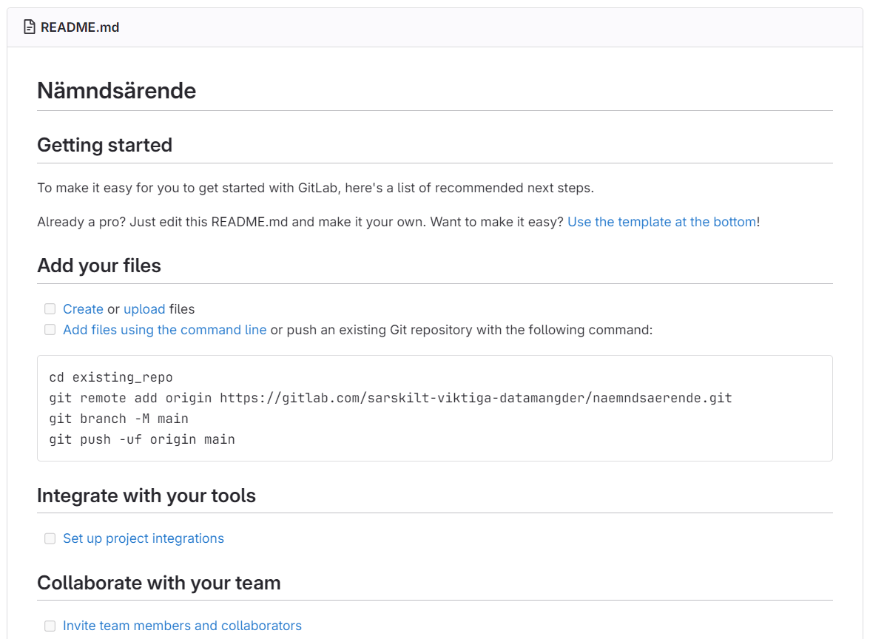The width and height of the screenshot is (870, 639).
Task: Open the upload link
Action: click(x=144, y=309)
